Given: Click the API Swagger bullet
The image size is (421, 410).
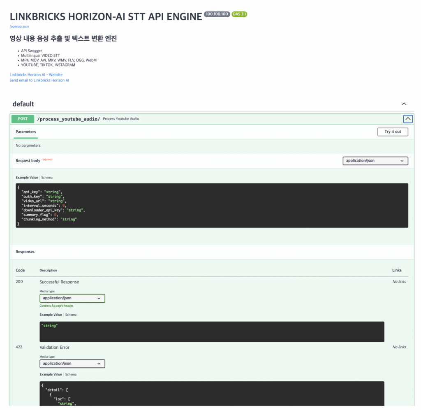Looking at the screenshot, I should (31, 51).
